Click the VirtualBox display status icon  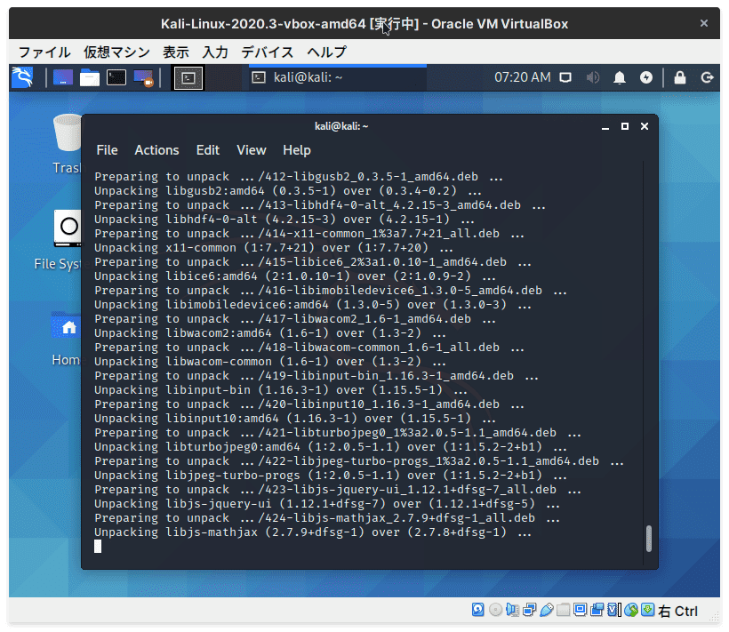580,610
